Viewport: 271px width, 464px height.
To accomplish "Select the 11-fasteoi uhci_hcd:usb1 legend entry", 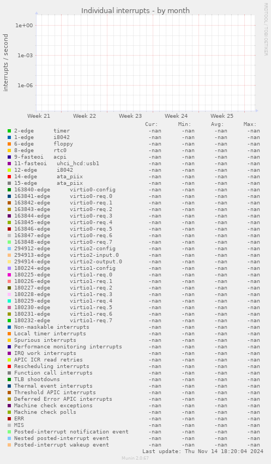I will click(x=57, y=164).
